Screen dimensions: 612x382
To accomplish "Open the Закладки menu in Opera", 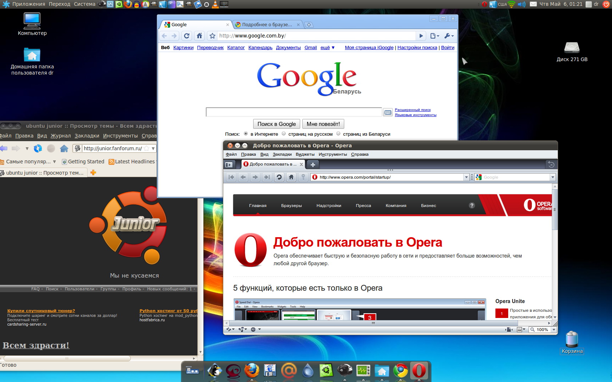I will (282, 154).
